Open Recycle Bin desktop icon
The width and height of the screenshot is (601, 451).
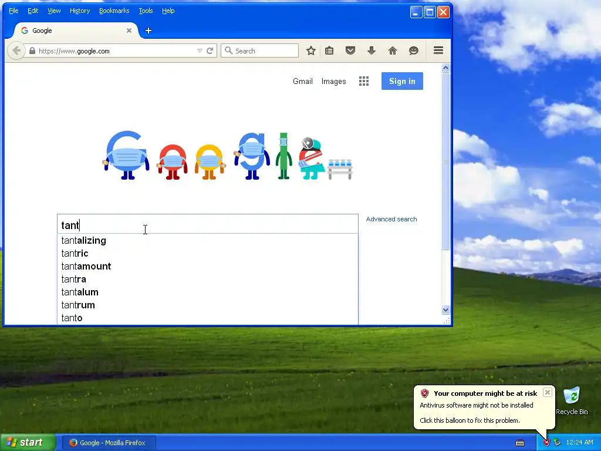572,400
